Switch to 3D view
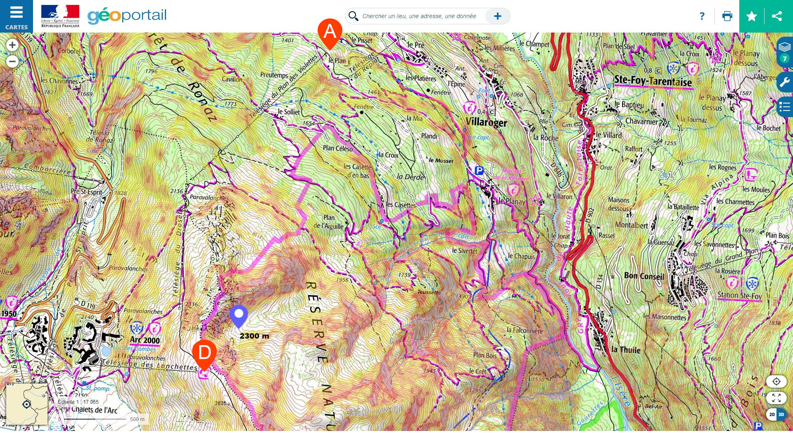 click(x=781, y=414)
